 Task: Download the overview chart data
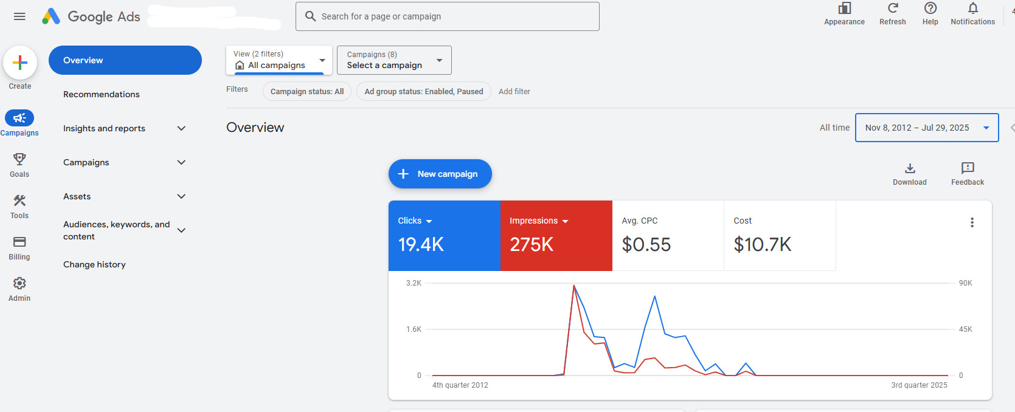[x=909, y=169]
